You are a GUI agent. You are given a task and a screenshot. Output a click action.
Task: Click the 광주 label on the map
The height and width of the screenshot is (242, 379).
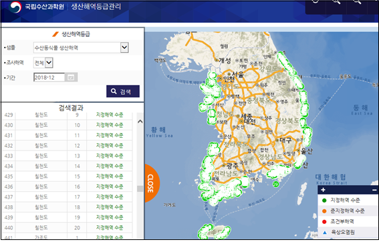[233, 166]
